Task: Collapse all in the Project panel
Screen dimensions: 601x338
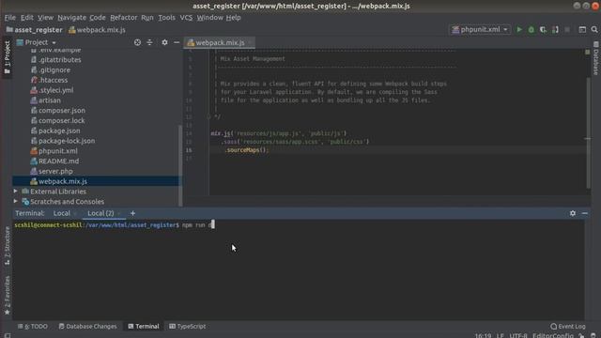Action: point(149,42)
